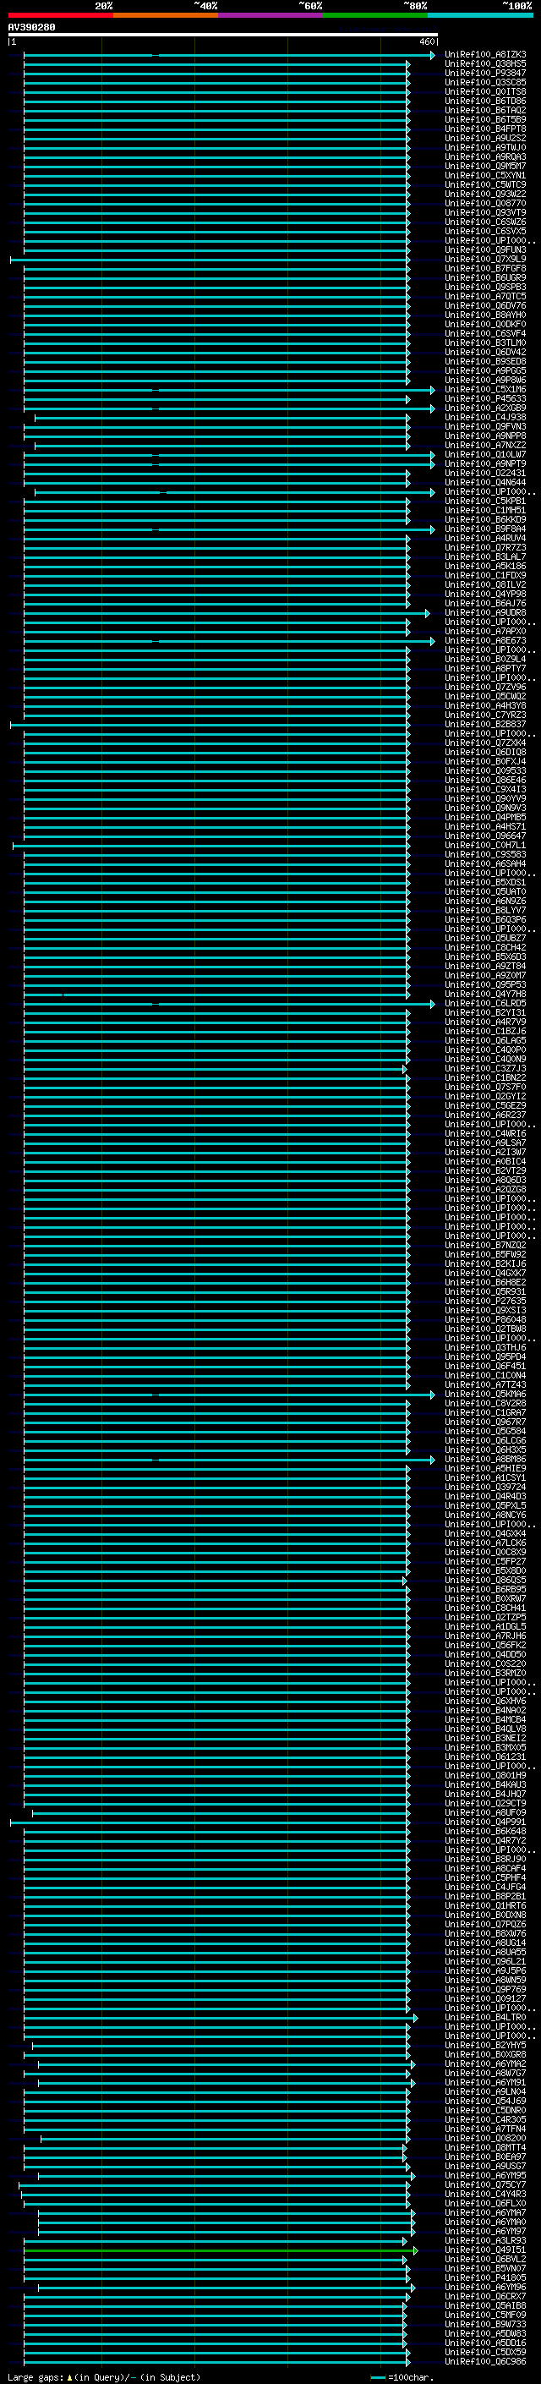Image resolution: width=541 pixels, height=2384 pixels.
Task: Select label UniRef100_C1FDX9
Action: point(485,576)
